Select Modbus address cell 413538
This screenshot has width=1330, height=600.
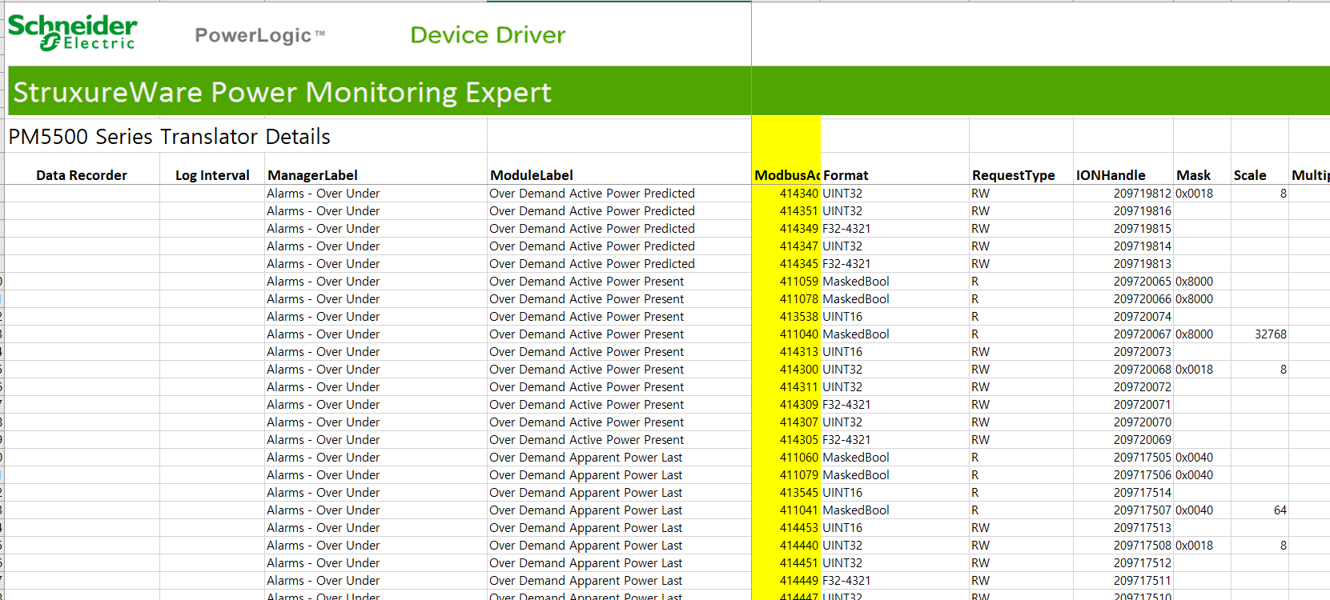tap(786, 317)
